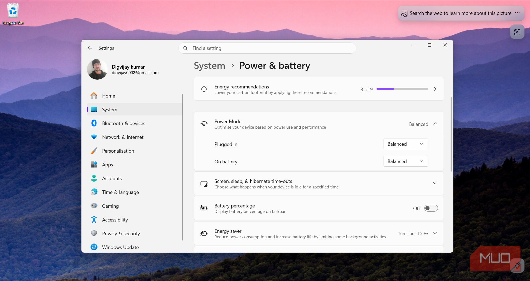530x281 pixels.
Task: Click the Gaming controller icon
Action: [94, 206]
